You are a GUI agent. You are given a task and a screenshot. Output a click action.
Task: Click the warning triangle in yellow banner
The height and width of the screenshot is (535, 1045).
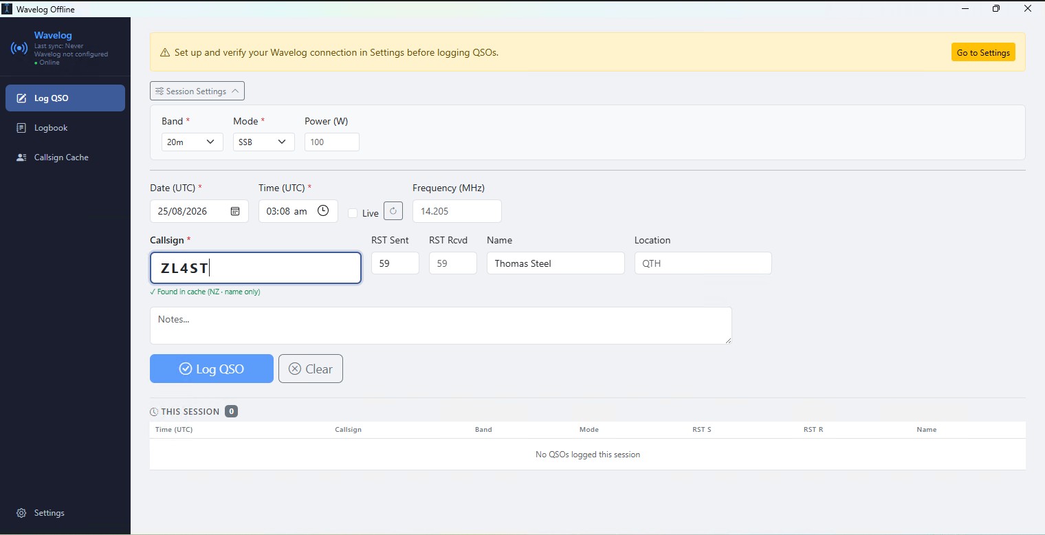click(165, 52)
